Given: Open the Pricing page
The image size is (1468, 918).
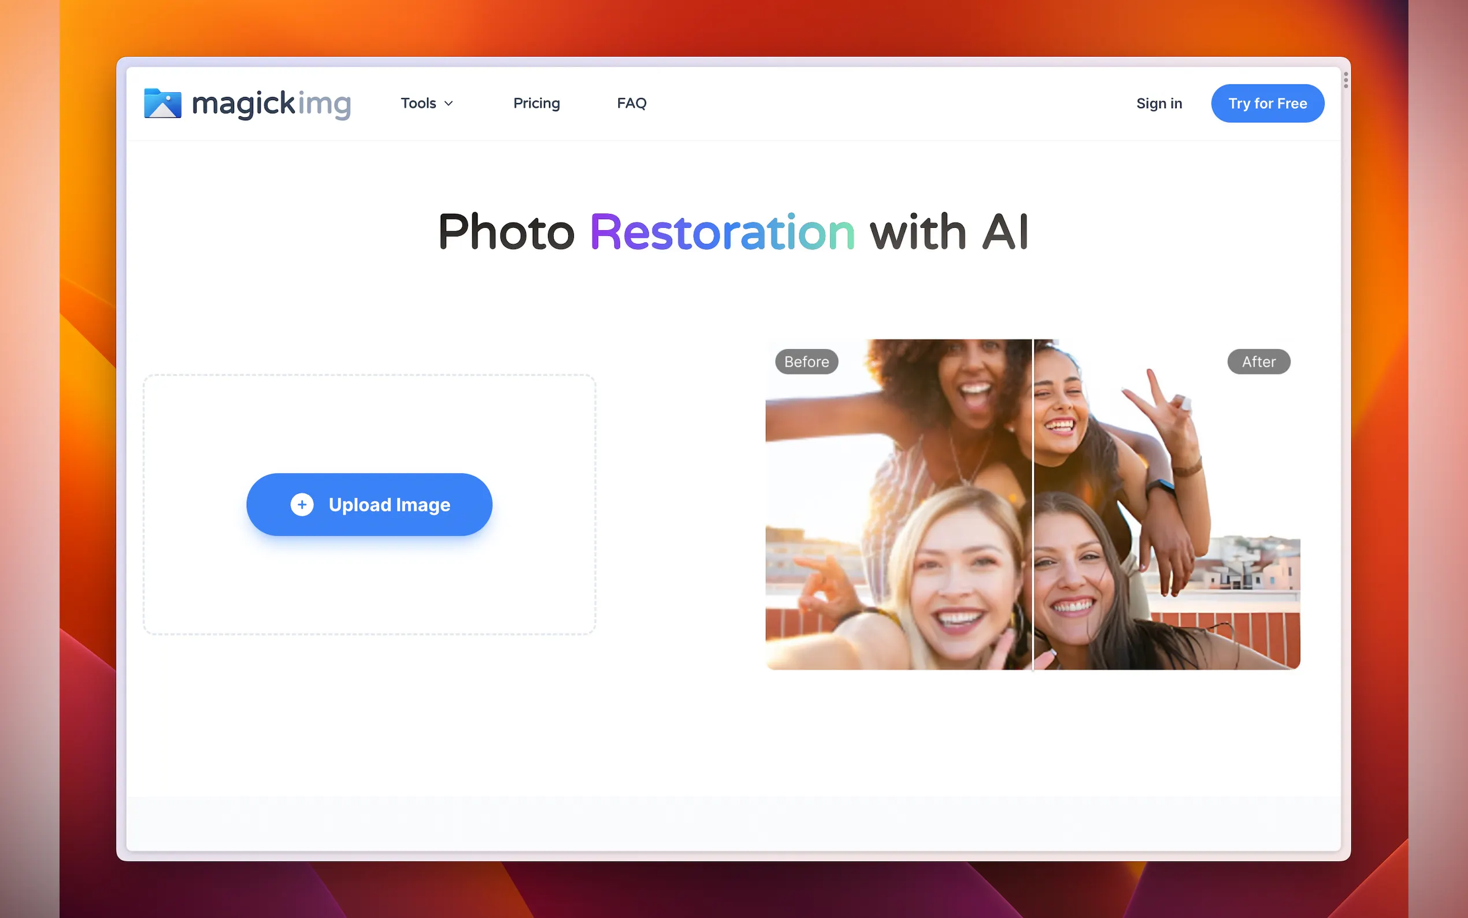Looking at the screenshot, I should (536, 103).
